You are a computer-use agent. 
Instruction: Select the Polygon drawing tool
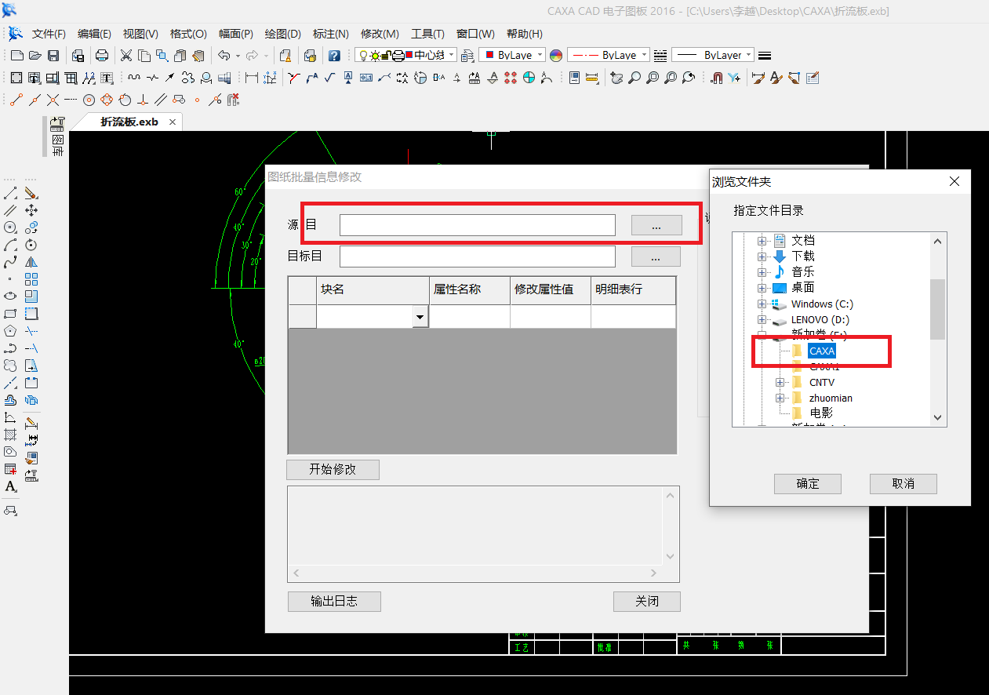[10, 331]
